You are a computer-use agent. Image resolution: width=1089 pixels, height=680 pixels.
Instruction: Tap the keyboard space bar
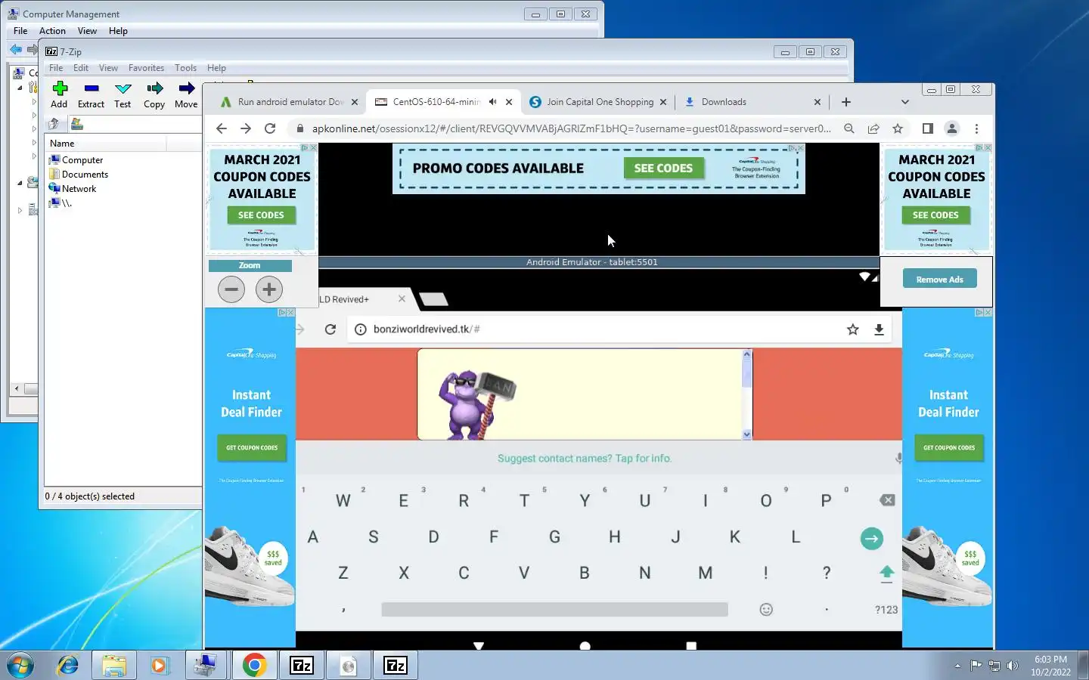554,610
